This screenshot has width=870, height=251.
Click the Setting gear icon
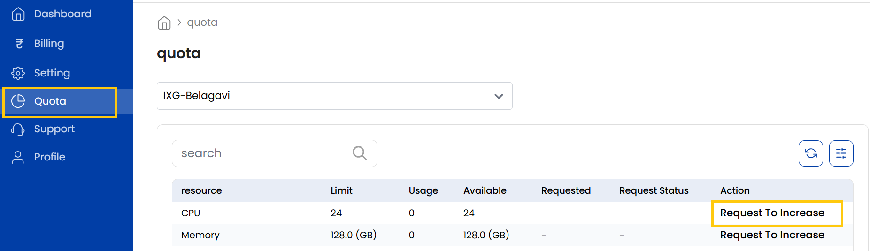point(18,73)
